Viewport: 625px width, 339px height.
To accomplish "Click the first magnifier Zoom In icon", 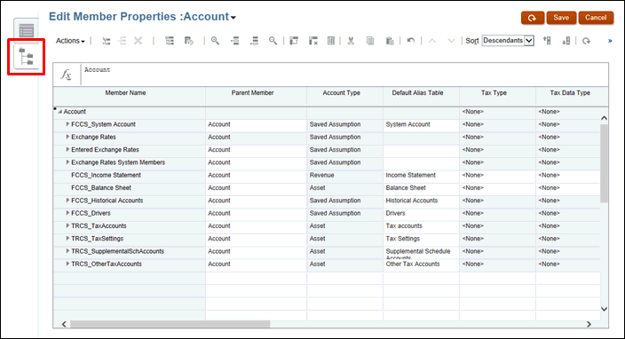I will (x=215, y=41).
